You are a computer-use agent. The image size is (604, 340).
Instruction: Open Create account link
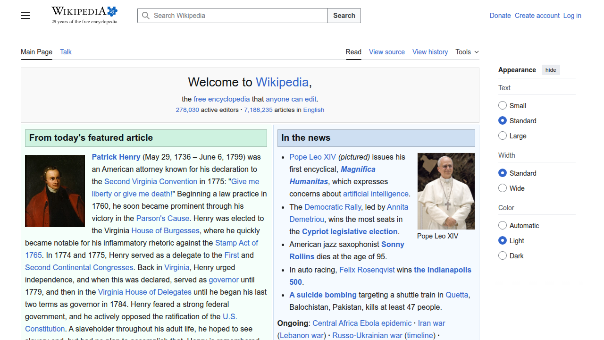[x=537, y=16]
